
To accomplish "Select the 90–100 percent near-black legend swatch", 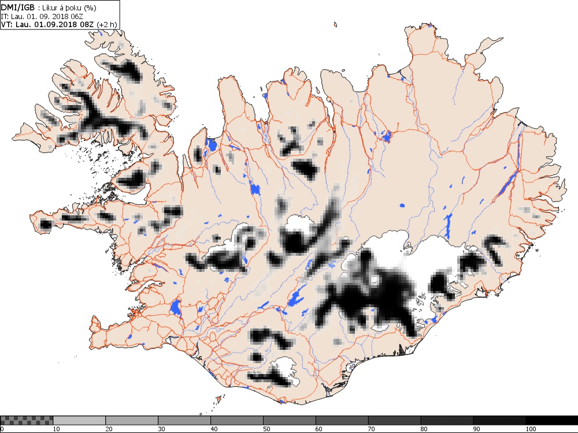I will (499, 420).
